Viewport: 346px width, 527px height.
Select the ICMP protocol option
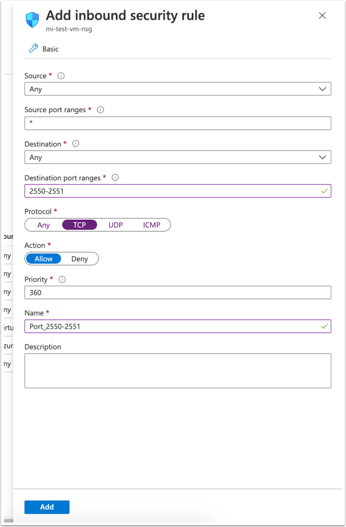coord(151,225)
